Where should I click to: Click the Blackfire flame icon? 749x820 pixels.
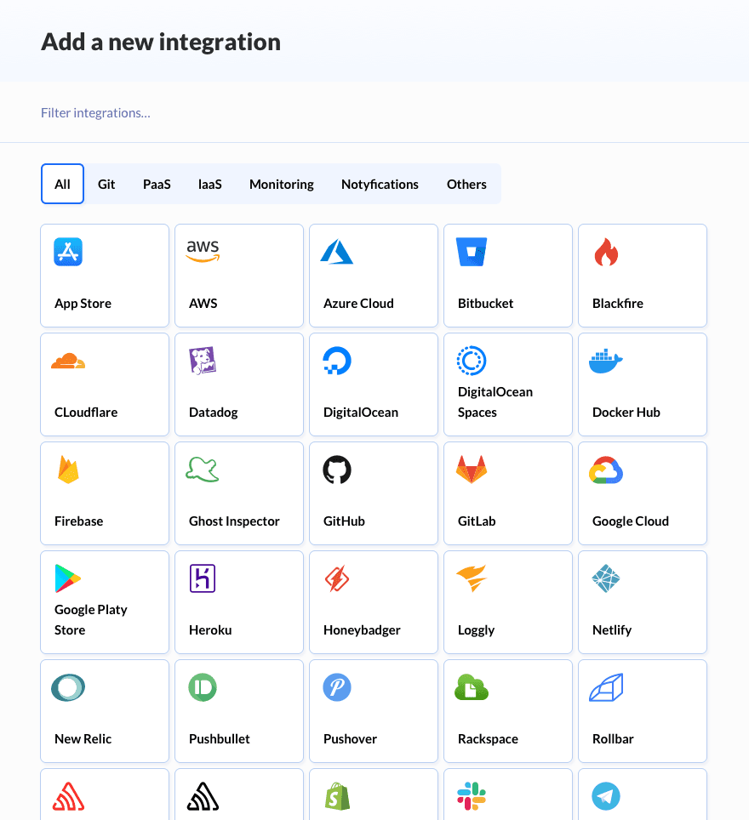pos(606,252)
